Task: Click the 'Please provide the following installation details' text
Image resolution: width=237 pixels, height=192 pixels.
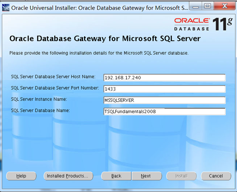Action: pos(99,53)
